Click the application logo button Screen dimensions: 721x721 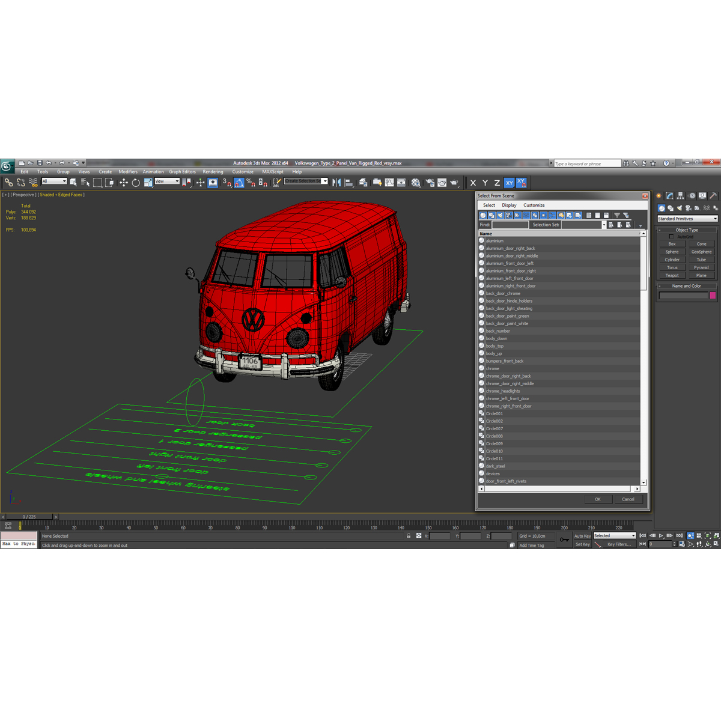click(7, 166)
